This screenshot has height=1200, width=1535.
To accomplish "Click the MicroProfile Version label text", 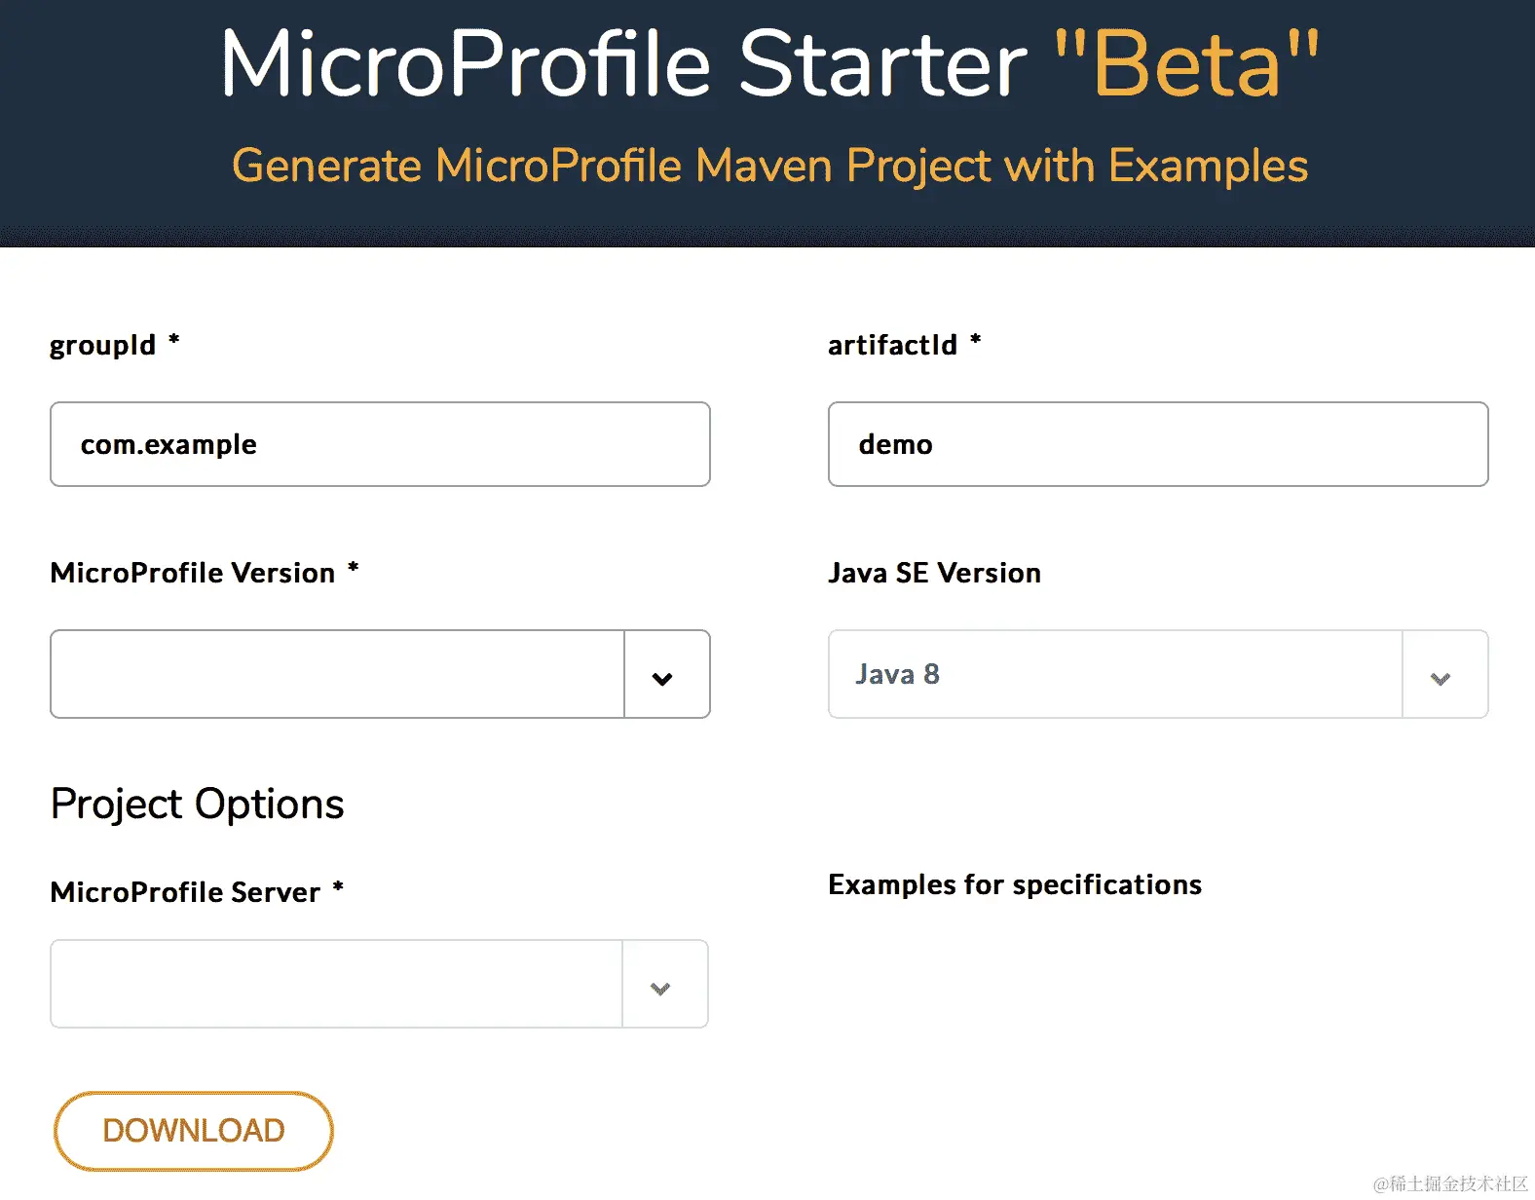I will 193,573.
